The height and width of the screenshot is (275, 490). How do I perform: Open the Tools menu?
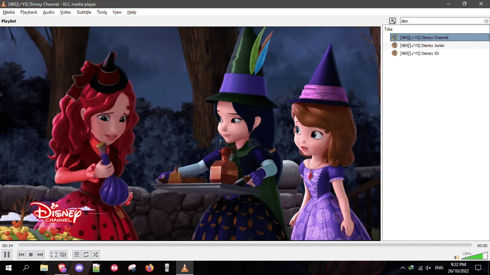tap(102, 12)
